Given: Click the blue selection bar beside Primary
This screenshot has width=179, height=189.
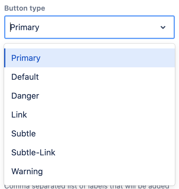Looking at the screenshot, I should pyautogui.click(x=5, y=58).
